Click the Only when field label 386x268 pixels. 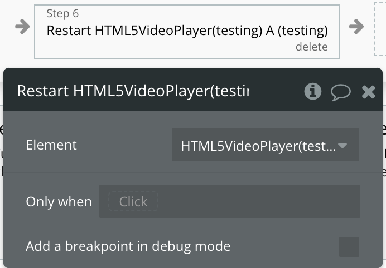click(59, 201)
